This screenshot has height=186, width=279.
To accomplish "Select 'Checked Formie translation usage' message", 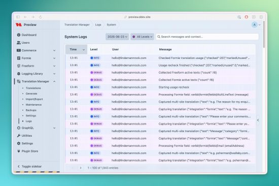I will pos(204,58).
